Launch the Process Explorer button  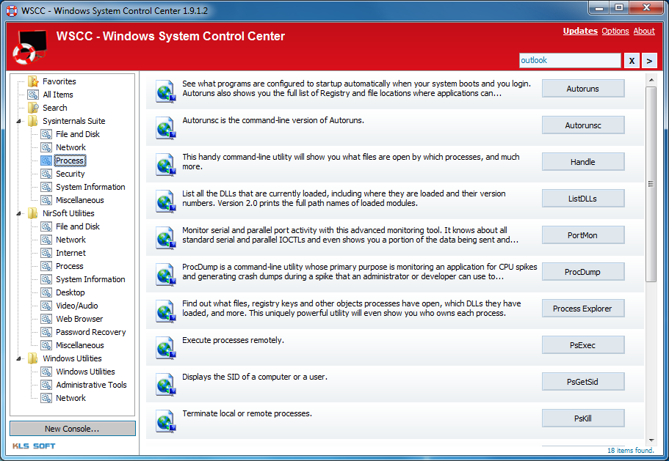tap(583, 308)
